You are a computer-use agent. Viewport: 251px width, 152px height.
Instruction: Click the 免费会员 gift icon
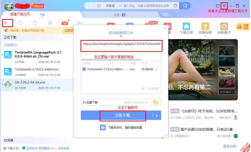tap(243, 27)
